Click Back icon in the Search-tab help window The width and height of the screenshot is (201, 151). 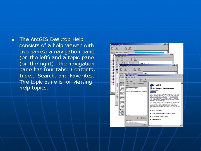point(126,70)
